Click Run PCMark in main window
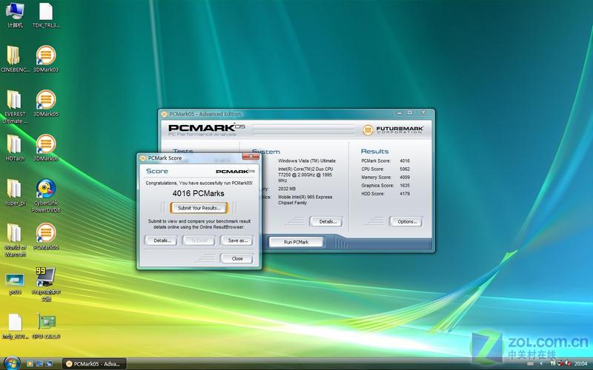The height and width of the screenshot is (370, 593). [296, 242]
